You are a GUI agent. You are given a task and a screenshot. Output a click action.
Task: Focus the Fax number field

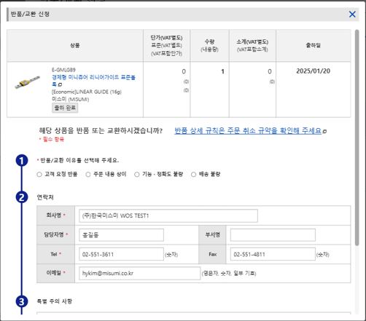[x=273, y=254]
